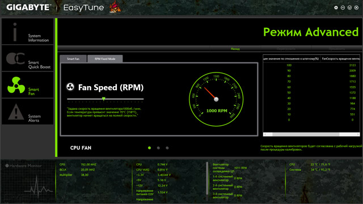This screenshot has width=363, height=204.
Task: Toggle the Hardware Monitor indicator
Action: pos(7,165)
